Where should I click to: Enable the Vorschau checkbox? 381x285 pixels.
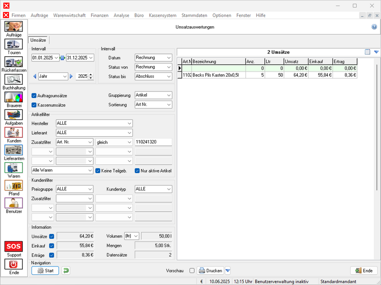[192, 271]
